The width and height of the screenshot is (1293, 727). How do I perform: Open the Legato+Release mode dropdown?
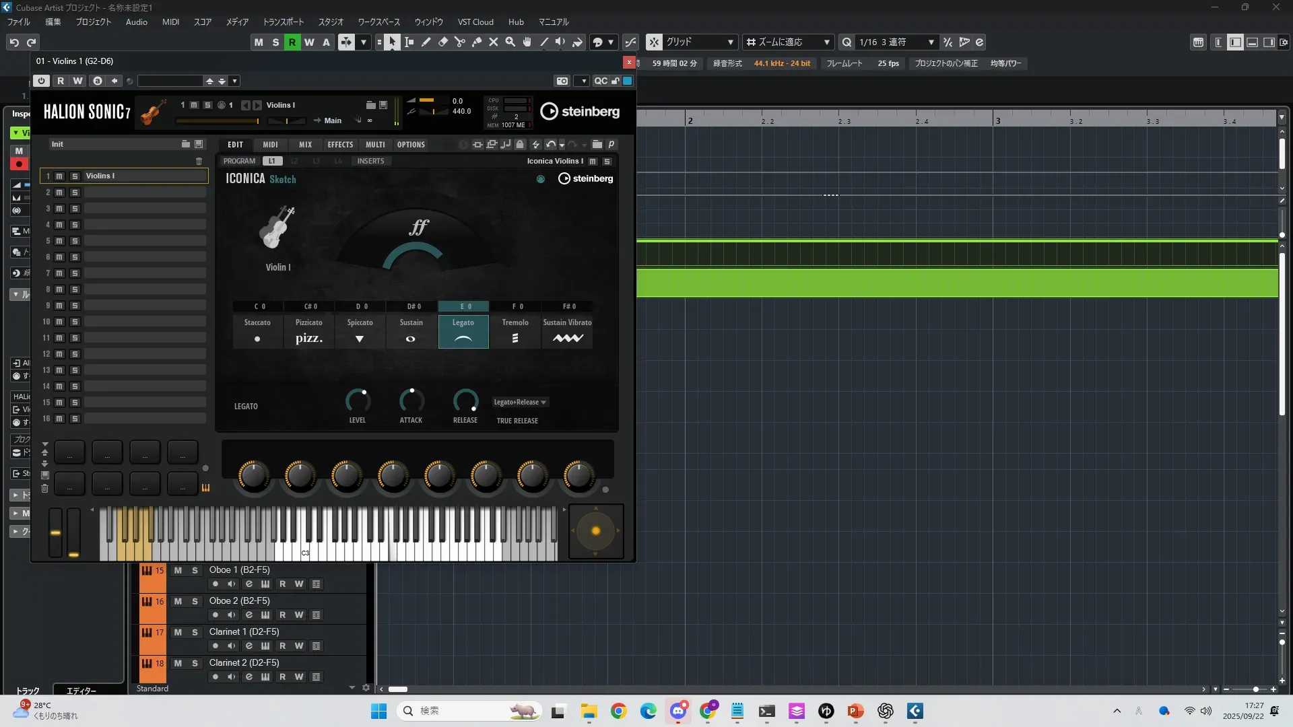520,402
